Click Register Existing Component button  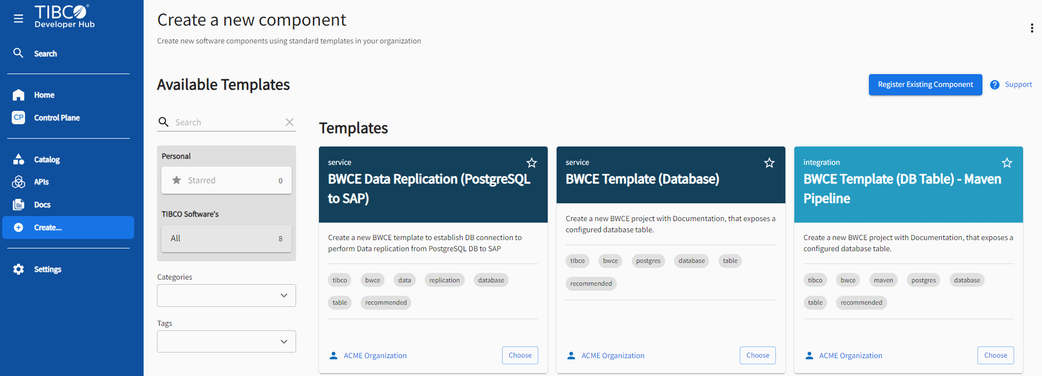925,85
